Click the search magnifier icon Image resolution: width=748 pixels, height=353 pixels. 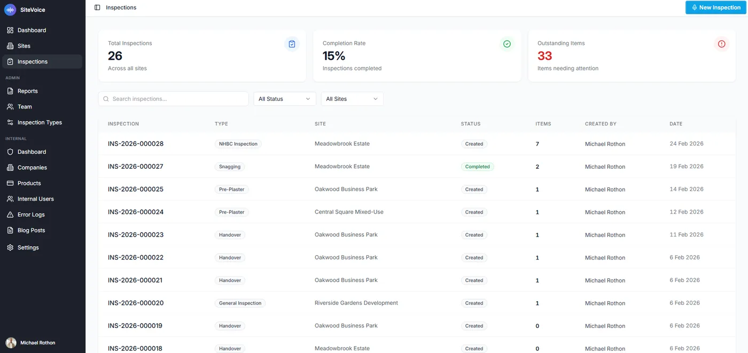pyautogui.click(x=106, y=99)
